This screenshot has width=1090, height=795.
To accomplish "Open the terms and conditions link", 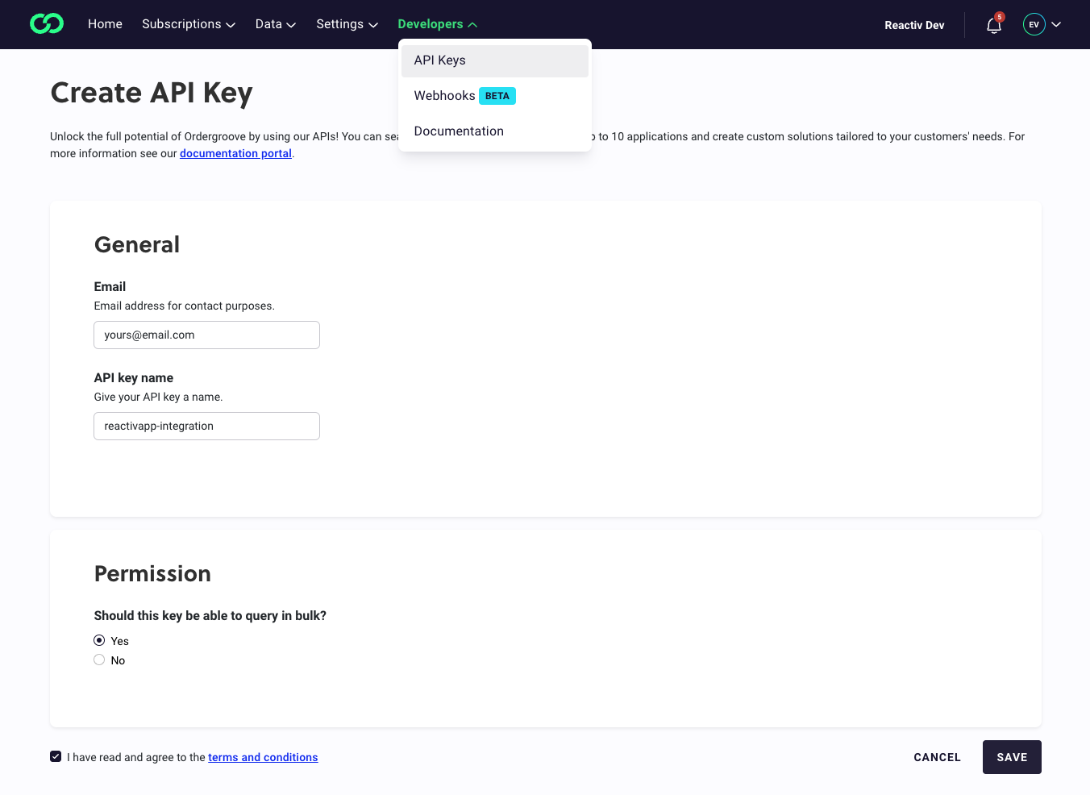I will pyautogui.click(x=263, y=757).
